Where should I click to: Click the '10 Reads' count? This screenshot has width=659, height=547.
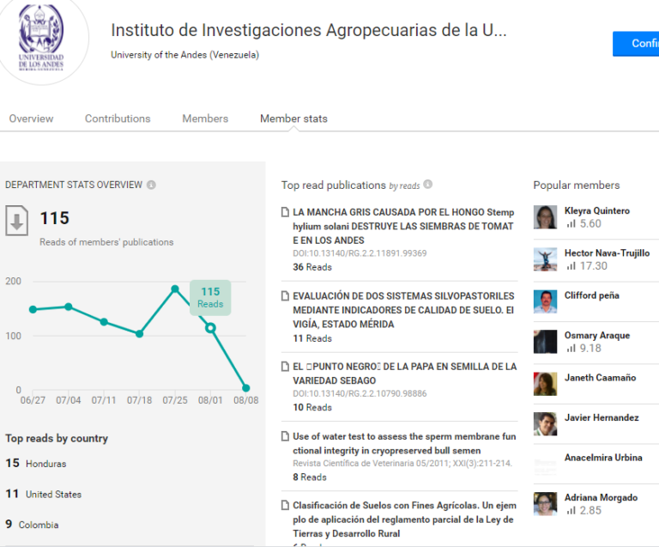(x=312, y=407)
